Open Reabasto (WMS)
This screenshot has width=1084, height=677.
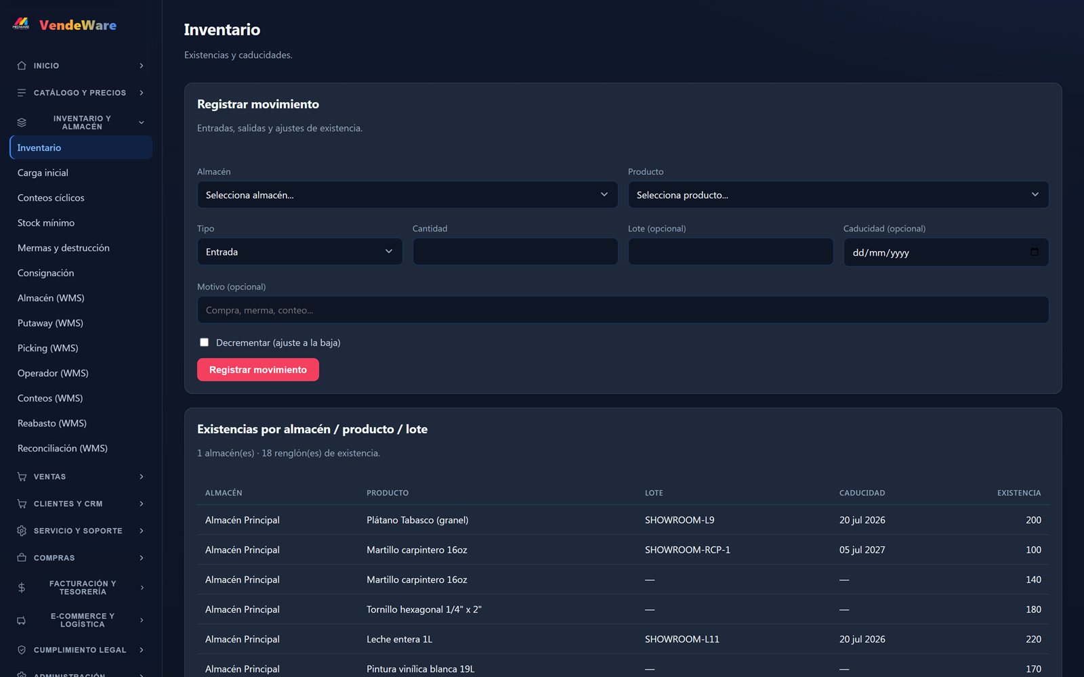pyautogui.click(x=81, y=423)
